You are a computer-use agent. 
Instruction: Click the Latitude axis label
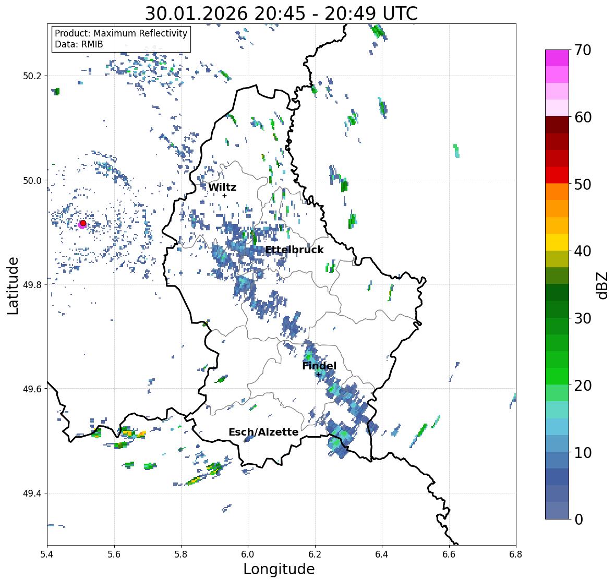pyautogui.click(x=13, y=286)
